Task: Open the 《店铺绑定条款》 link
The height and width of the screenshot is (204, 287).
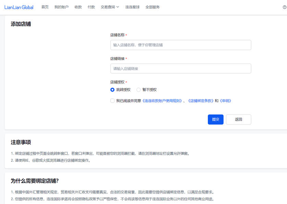Action: point(201,101)
